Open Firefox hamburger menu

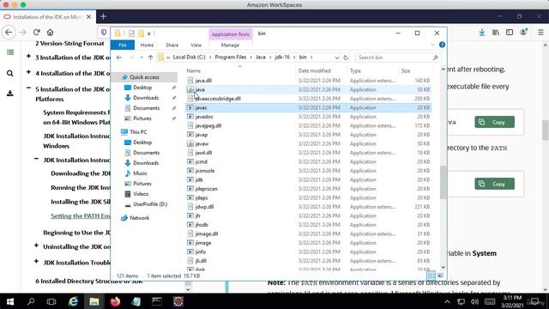coord(540,33)
